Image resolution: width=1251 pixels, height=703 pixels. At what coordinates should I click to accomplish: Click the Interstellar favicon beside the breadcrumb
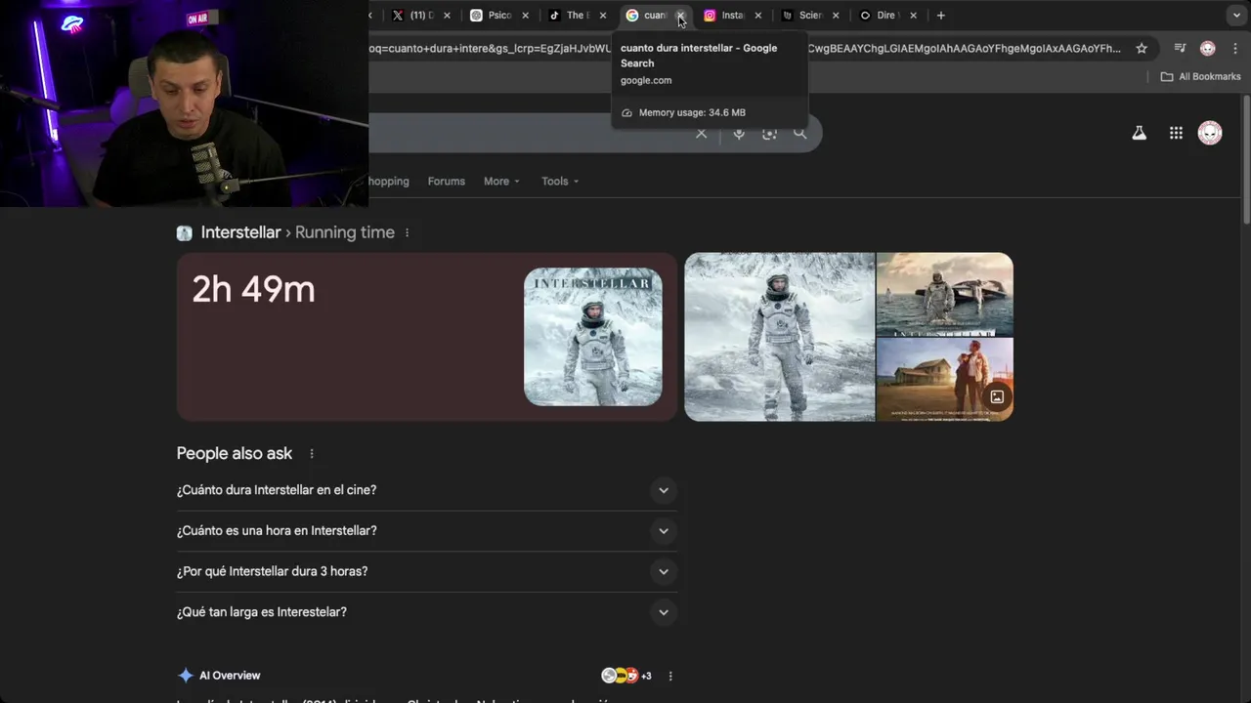[x=185, y=233]
